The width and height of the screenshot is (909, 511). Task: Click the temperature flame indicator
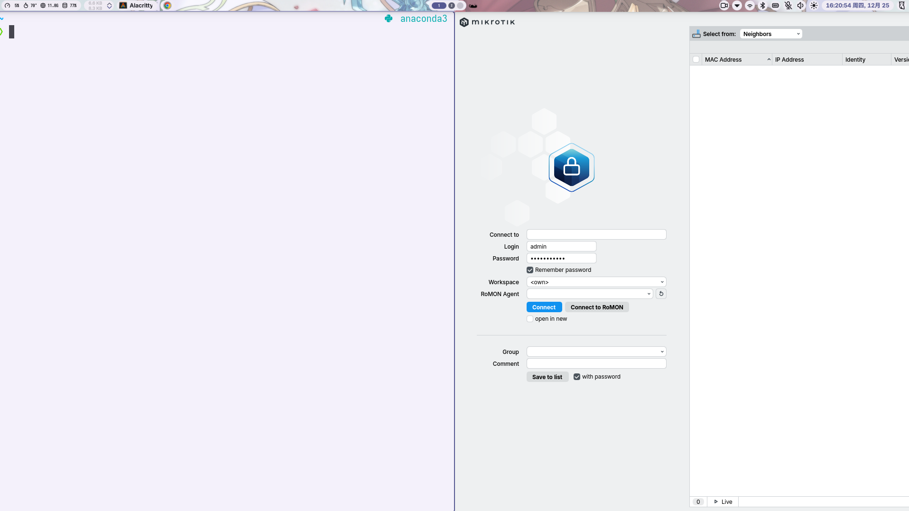coord(30,6)
